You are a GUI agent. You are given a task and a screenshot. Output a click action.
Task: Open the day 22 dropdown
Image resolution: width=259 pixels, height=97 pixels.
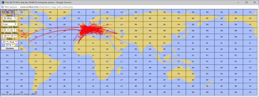5,42
